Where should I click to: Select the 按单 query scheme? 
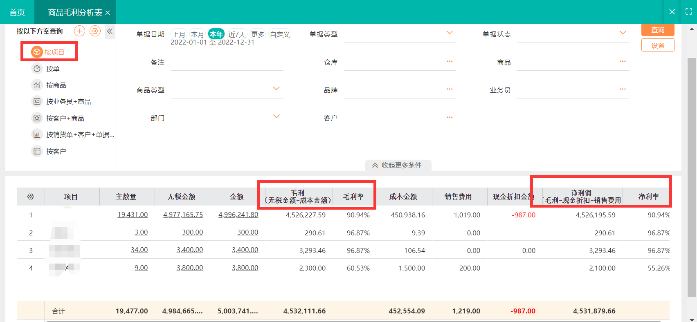pos(52,69)
